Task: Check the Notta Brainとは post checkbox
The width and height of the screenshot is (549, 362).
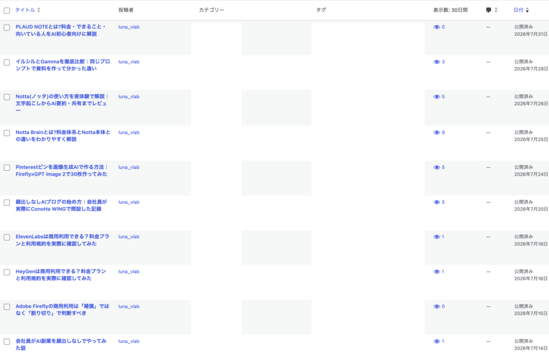Action: (x=6, y=133)
